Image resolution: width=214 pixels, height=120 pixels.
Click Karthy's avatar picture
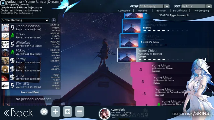click(5, 61)
